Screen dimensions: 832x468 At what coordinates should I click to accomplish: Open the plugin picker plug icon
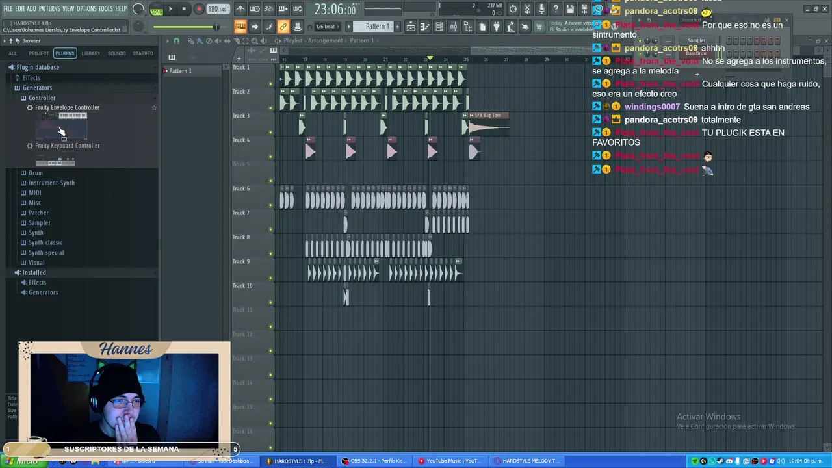pos(497,27)
